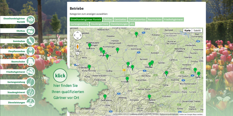Select the Gemüsebau category filter above map

[120, 20]
